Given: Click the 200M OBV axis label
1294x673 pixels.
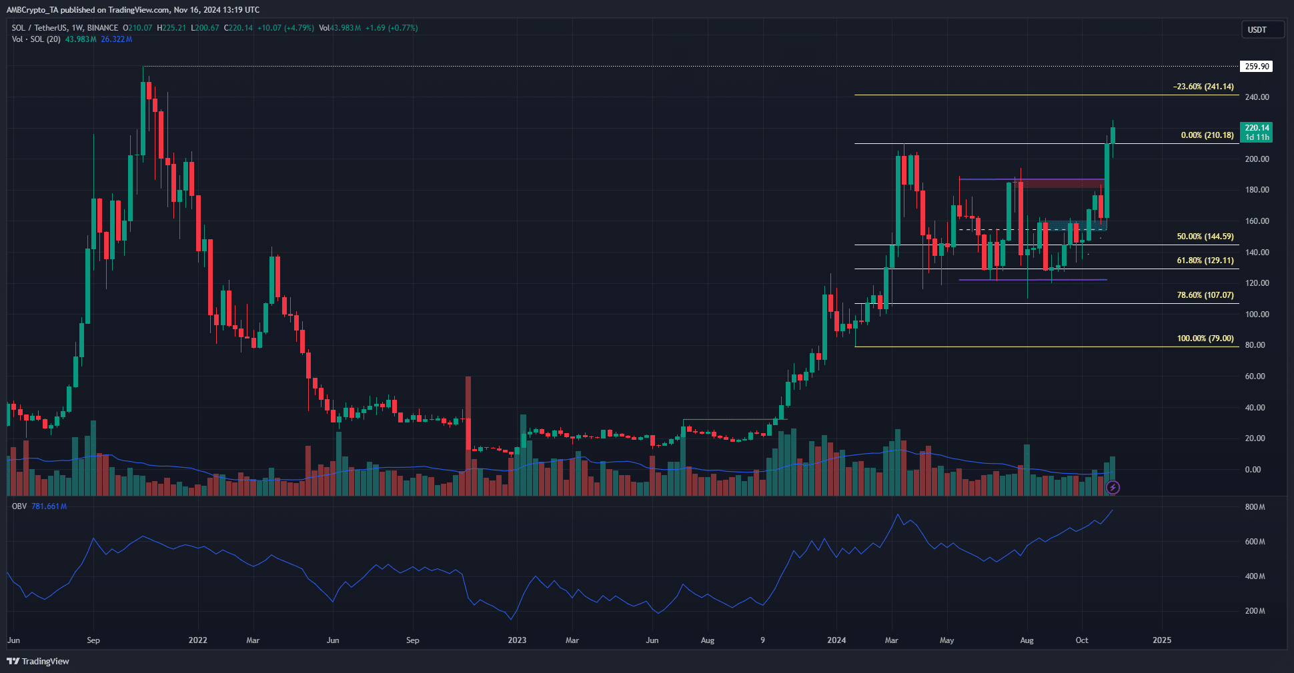Looking at the screenshot, I should coord(1255,611).
